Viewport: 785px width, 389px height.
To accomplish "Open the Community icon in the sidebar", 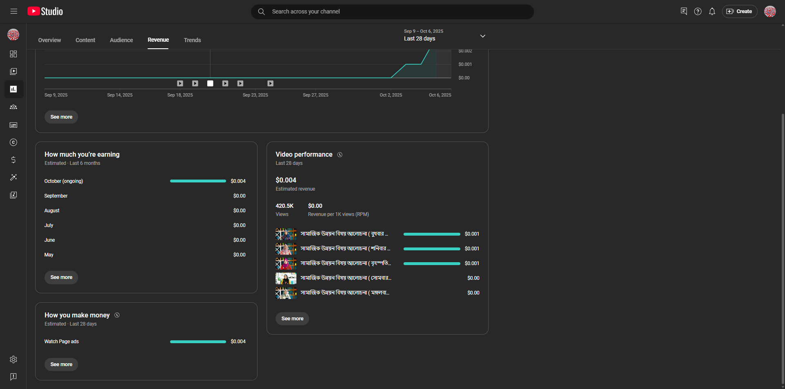I will tap(13, 107).
